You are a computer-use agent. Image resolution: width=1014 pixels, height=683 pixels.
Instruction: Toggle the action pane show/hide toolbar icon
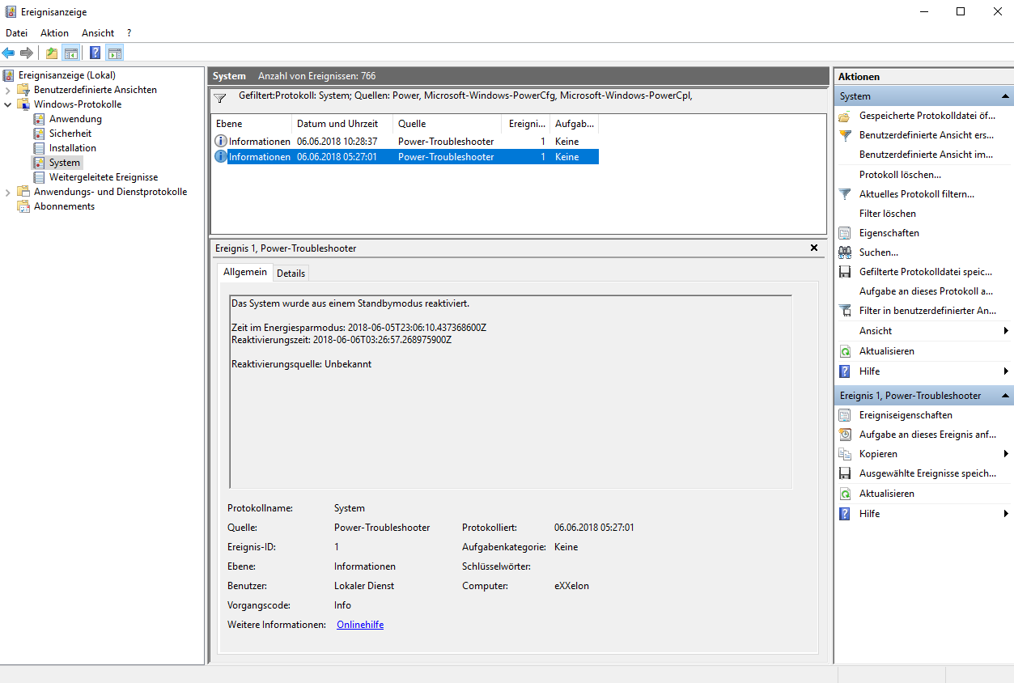point(114,53)
